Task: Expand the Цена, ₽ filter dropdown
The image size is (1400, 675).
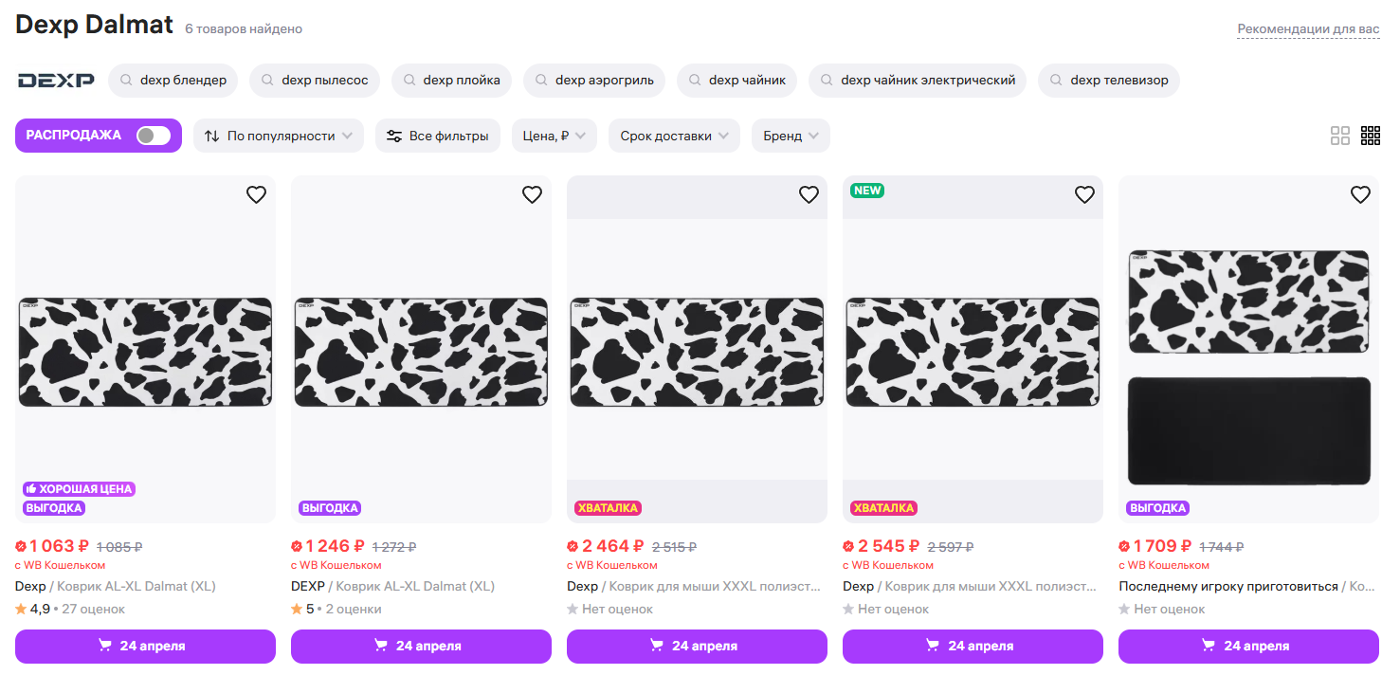Action: click(x=555, y=136)
